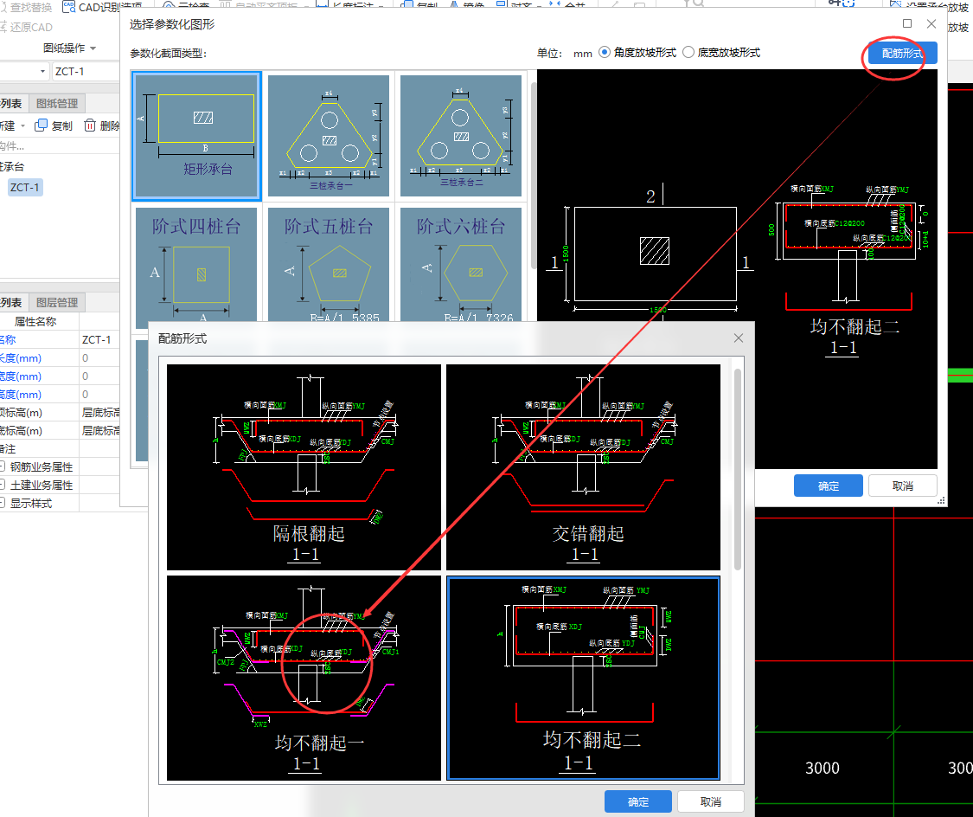Click the 500 height value in section preview
The width and height of the screenshot is (973, 817).
[x=771, y=229]
